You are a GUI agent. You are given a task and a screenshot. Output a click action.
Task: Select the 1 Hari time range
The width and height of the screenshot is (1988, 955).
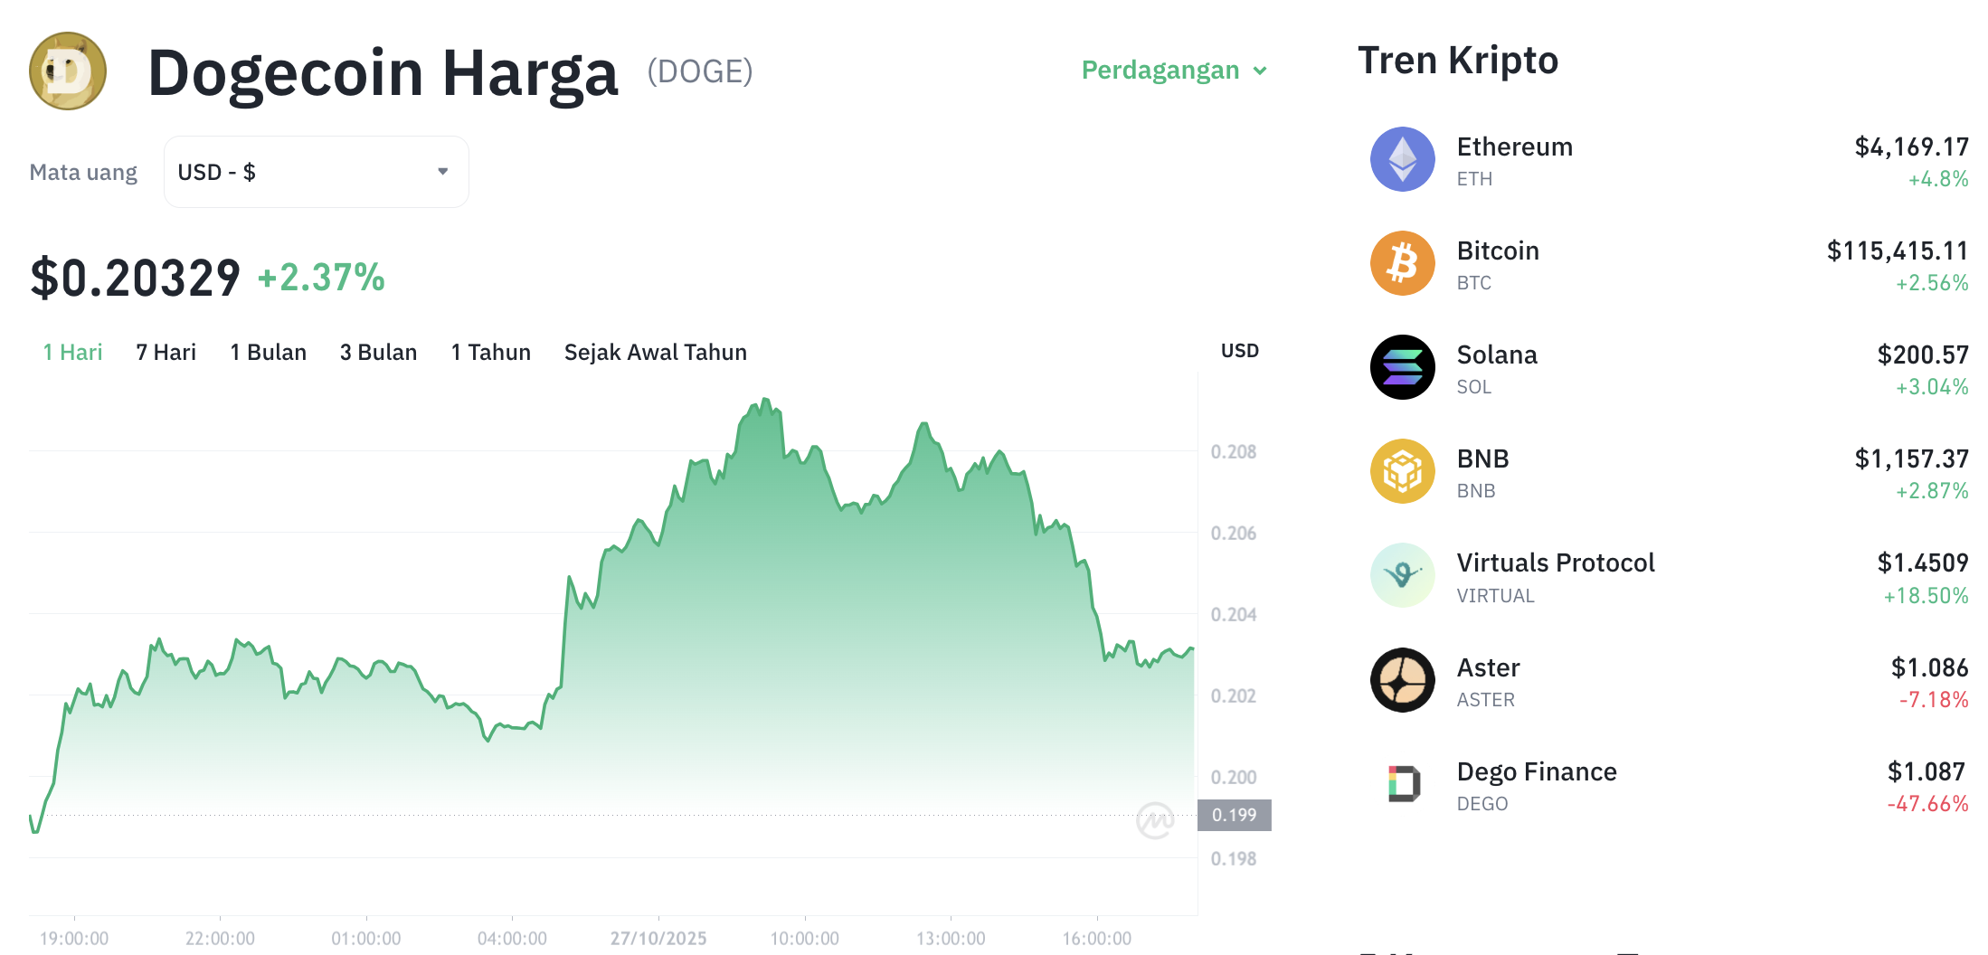click(x=72, y=352)
